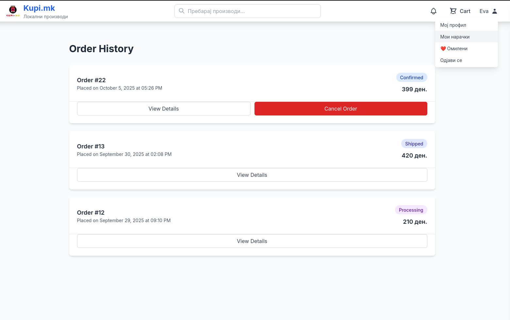
Task: Choose Мои нарачки menu entry
Action: [x=455, y=37]
